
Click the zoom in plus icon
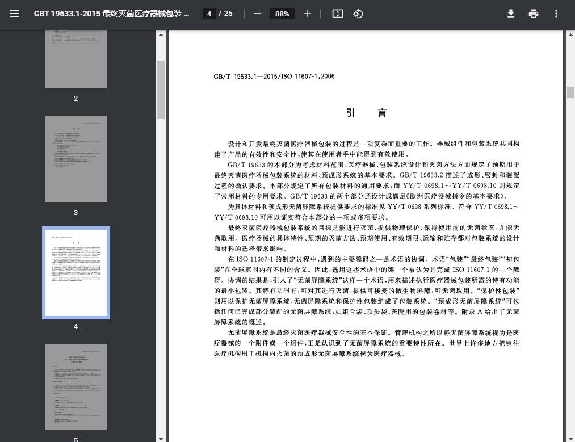point(308,14)
